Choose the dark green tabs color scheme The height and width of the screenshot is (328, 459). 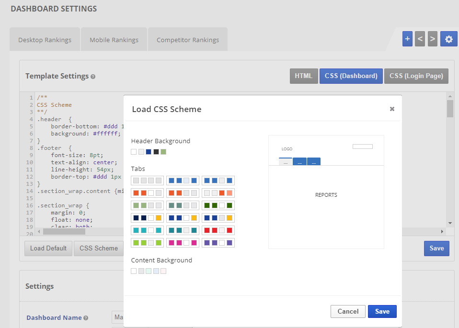(218, 205)
